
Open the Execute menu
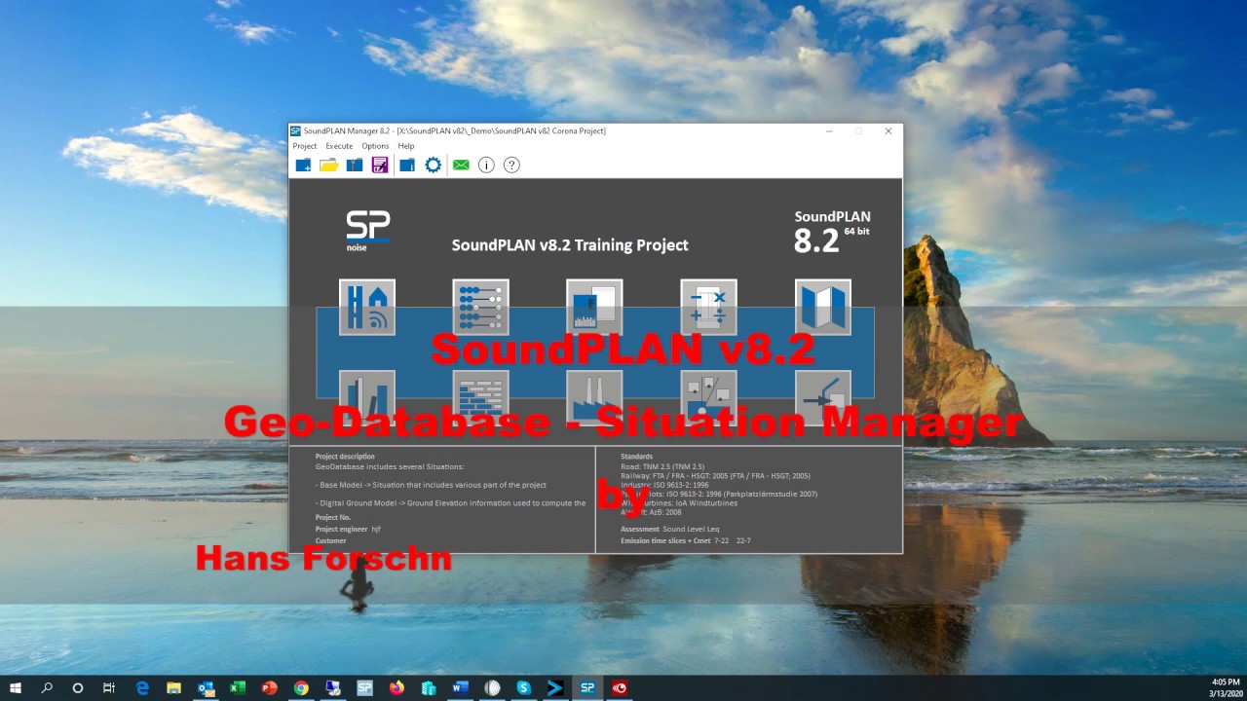(339, 146)
